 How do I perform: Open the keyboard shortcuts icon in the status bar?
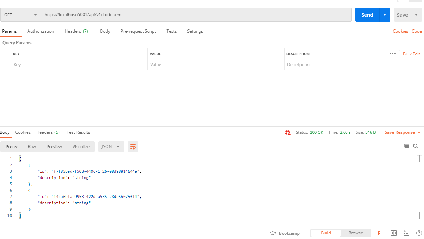tap(406, 233)
